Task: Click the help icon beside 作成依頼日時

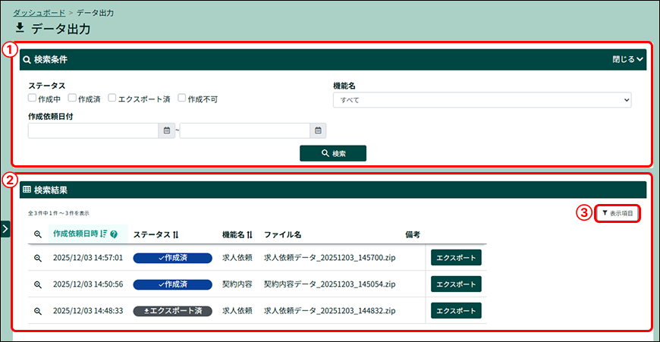Action: [x=114, y=234]
